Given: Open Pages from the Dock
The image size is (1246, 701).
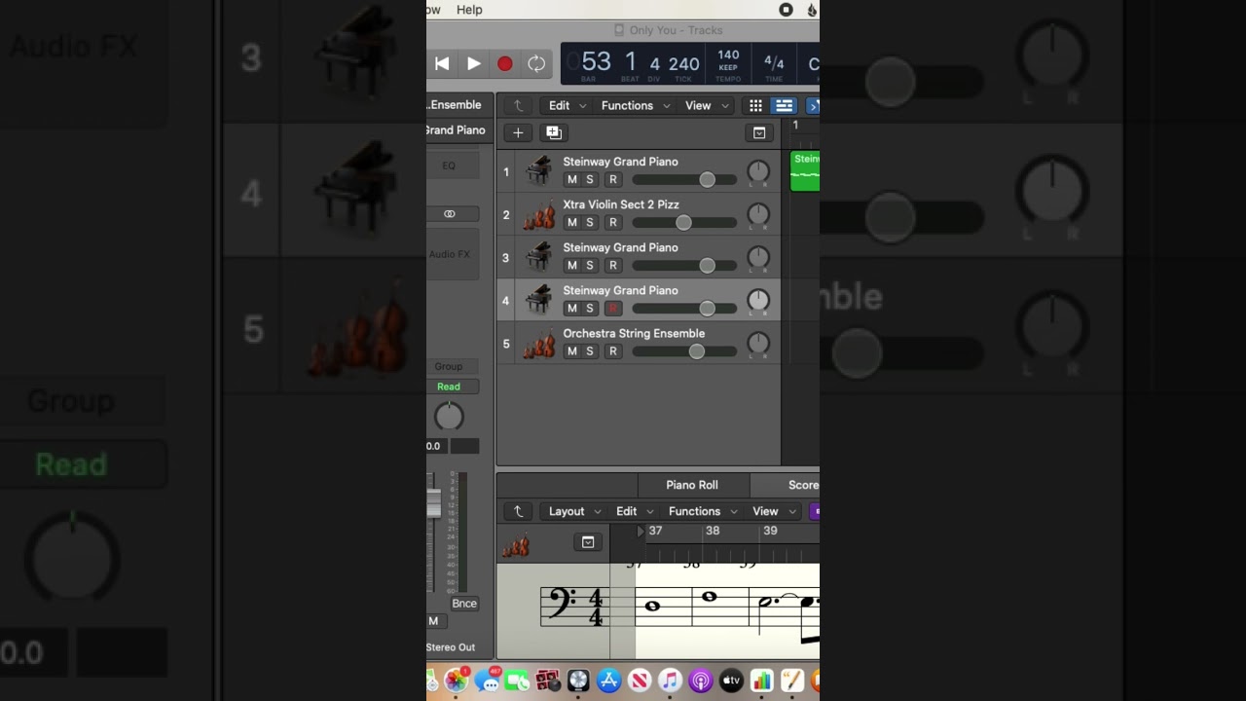Looking at the screenshot, I should 792,681.
